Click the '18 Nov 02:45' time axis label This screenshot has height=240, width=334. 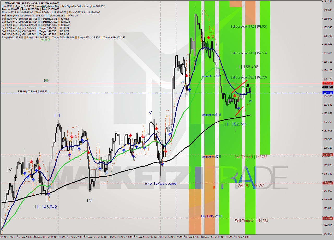[192, 237]
